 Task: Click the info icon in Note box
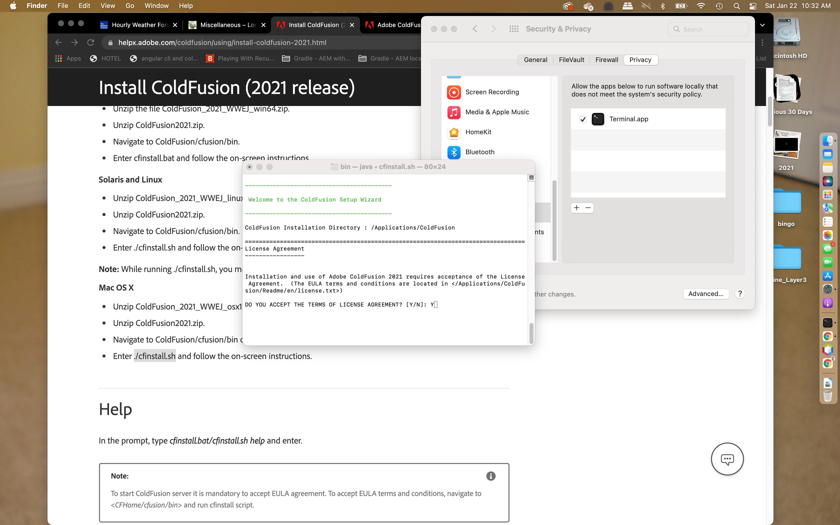click(x=490, y=476)
